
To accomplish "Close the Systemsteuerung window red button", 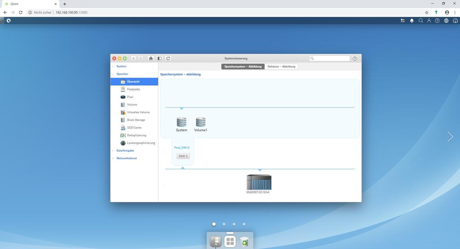I will tap(114, 58).
